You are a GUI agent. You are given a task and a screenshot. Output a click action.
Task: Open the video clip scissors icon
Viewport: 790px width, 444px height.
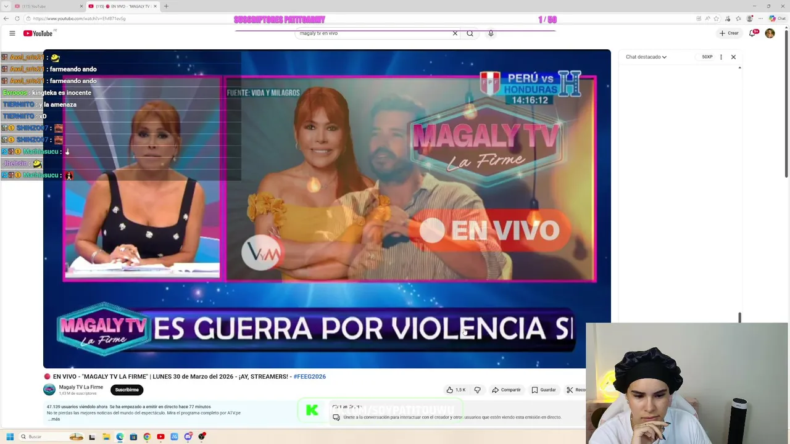tap(570, 390)
